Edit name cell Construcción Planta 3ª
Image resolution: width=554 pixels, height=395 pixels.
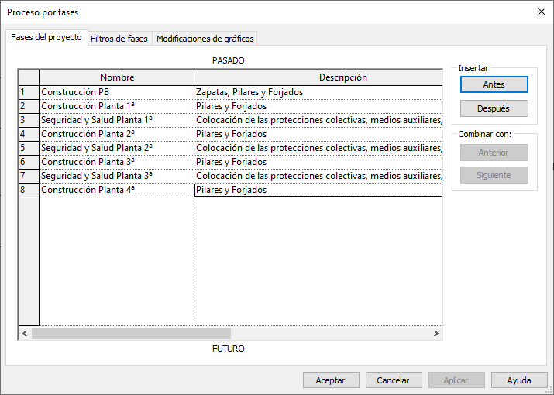click(x=116, y=162)
